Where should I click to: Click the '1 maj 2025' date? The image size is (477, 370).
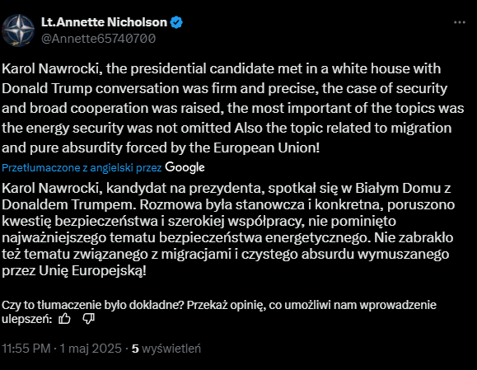91,349
